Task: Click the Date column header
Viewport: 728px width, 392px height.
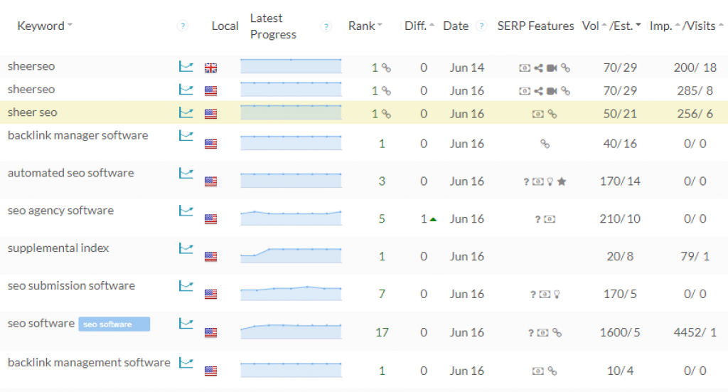Action: (456, 26)
